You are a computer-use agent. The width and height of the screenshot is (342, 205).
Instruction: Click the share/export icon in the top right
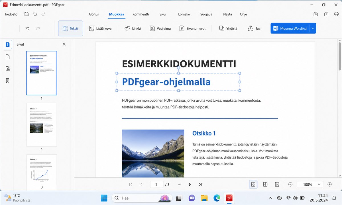[326, 14]
